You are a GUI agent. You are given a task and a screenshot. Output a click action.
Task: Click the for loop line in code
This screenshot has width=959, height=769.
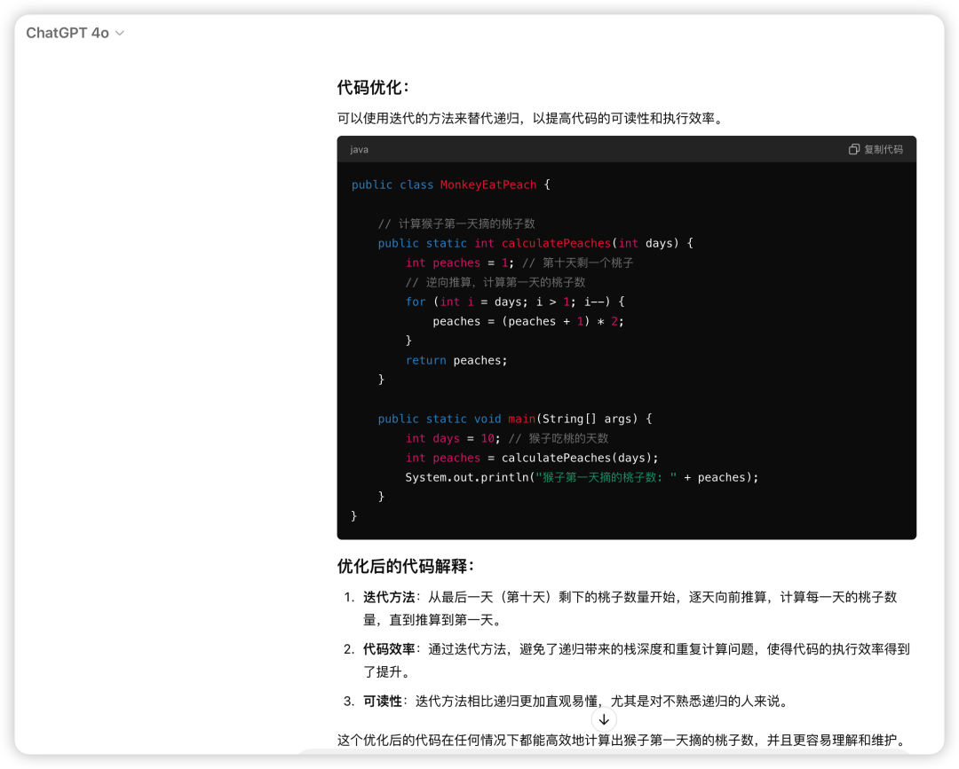tap(515, 302)
